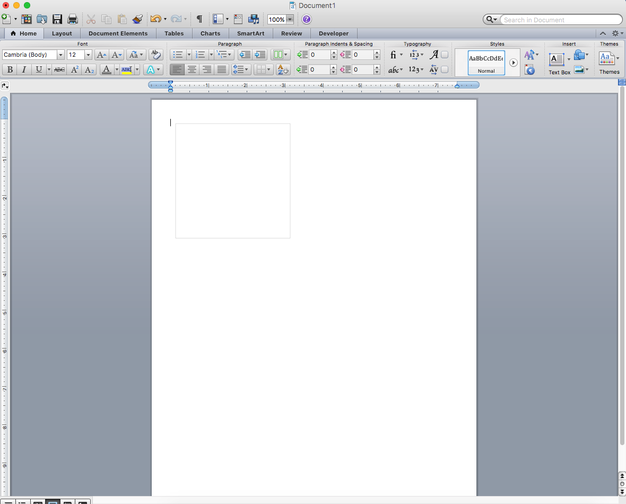Save document with floppy disk icon
This screenshot has width=626, height=504.
57,19
